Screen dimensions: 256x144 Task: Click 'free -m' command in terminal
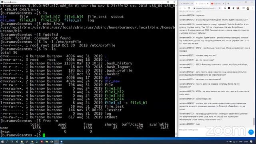tap(50, 121)
